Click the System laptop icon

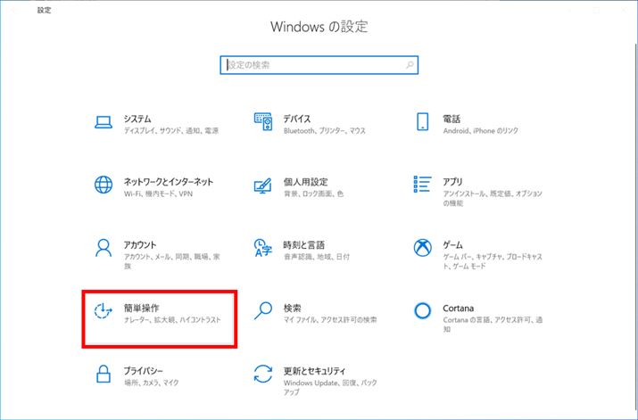(x=104, y=122)
